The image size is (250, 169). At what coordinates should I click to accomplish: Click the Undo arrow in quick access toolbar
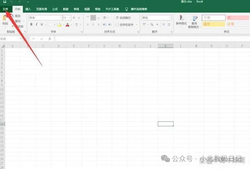pos(11,2)
